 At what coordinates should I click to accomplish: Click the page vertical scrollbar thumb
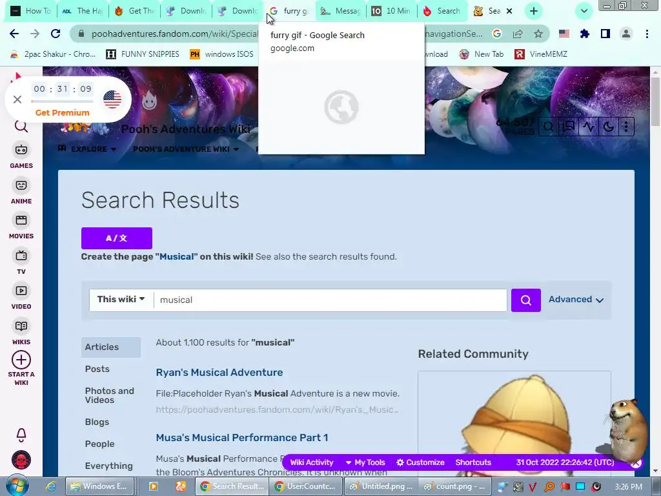pos(655,101)
